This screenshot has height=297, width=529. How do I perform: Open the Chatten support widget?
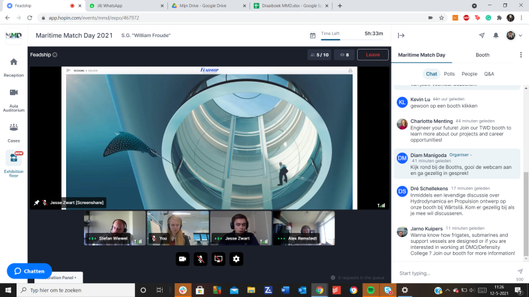(29, 271)
